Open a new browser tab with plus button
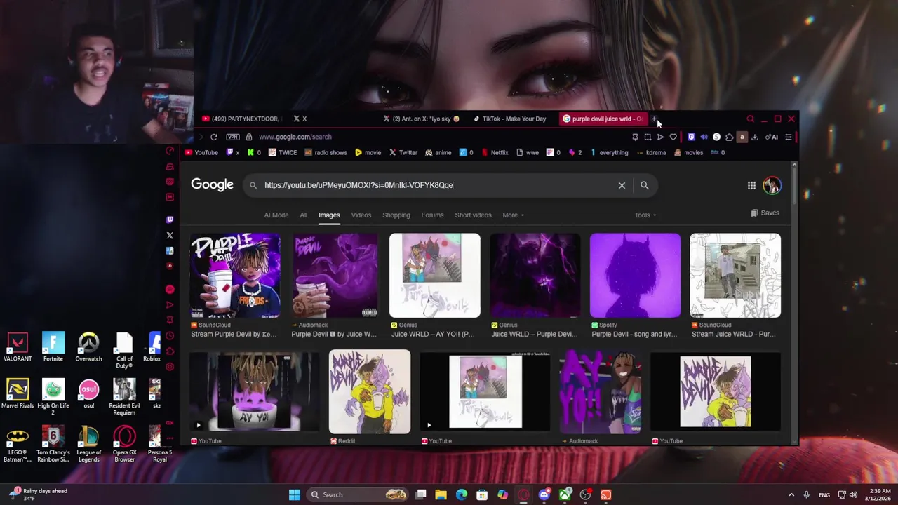The height and width of the screenshot is (505, 898). click(x=654, y=119)
